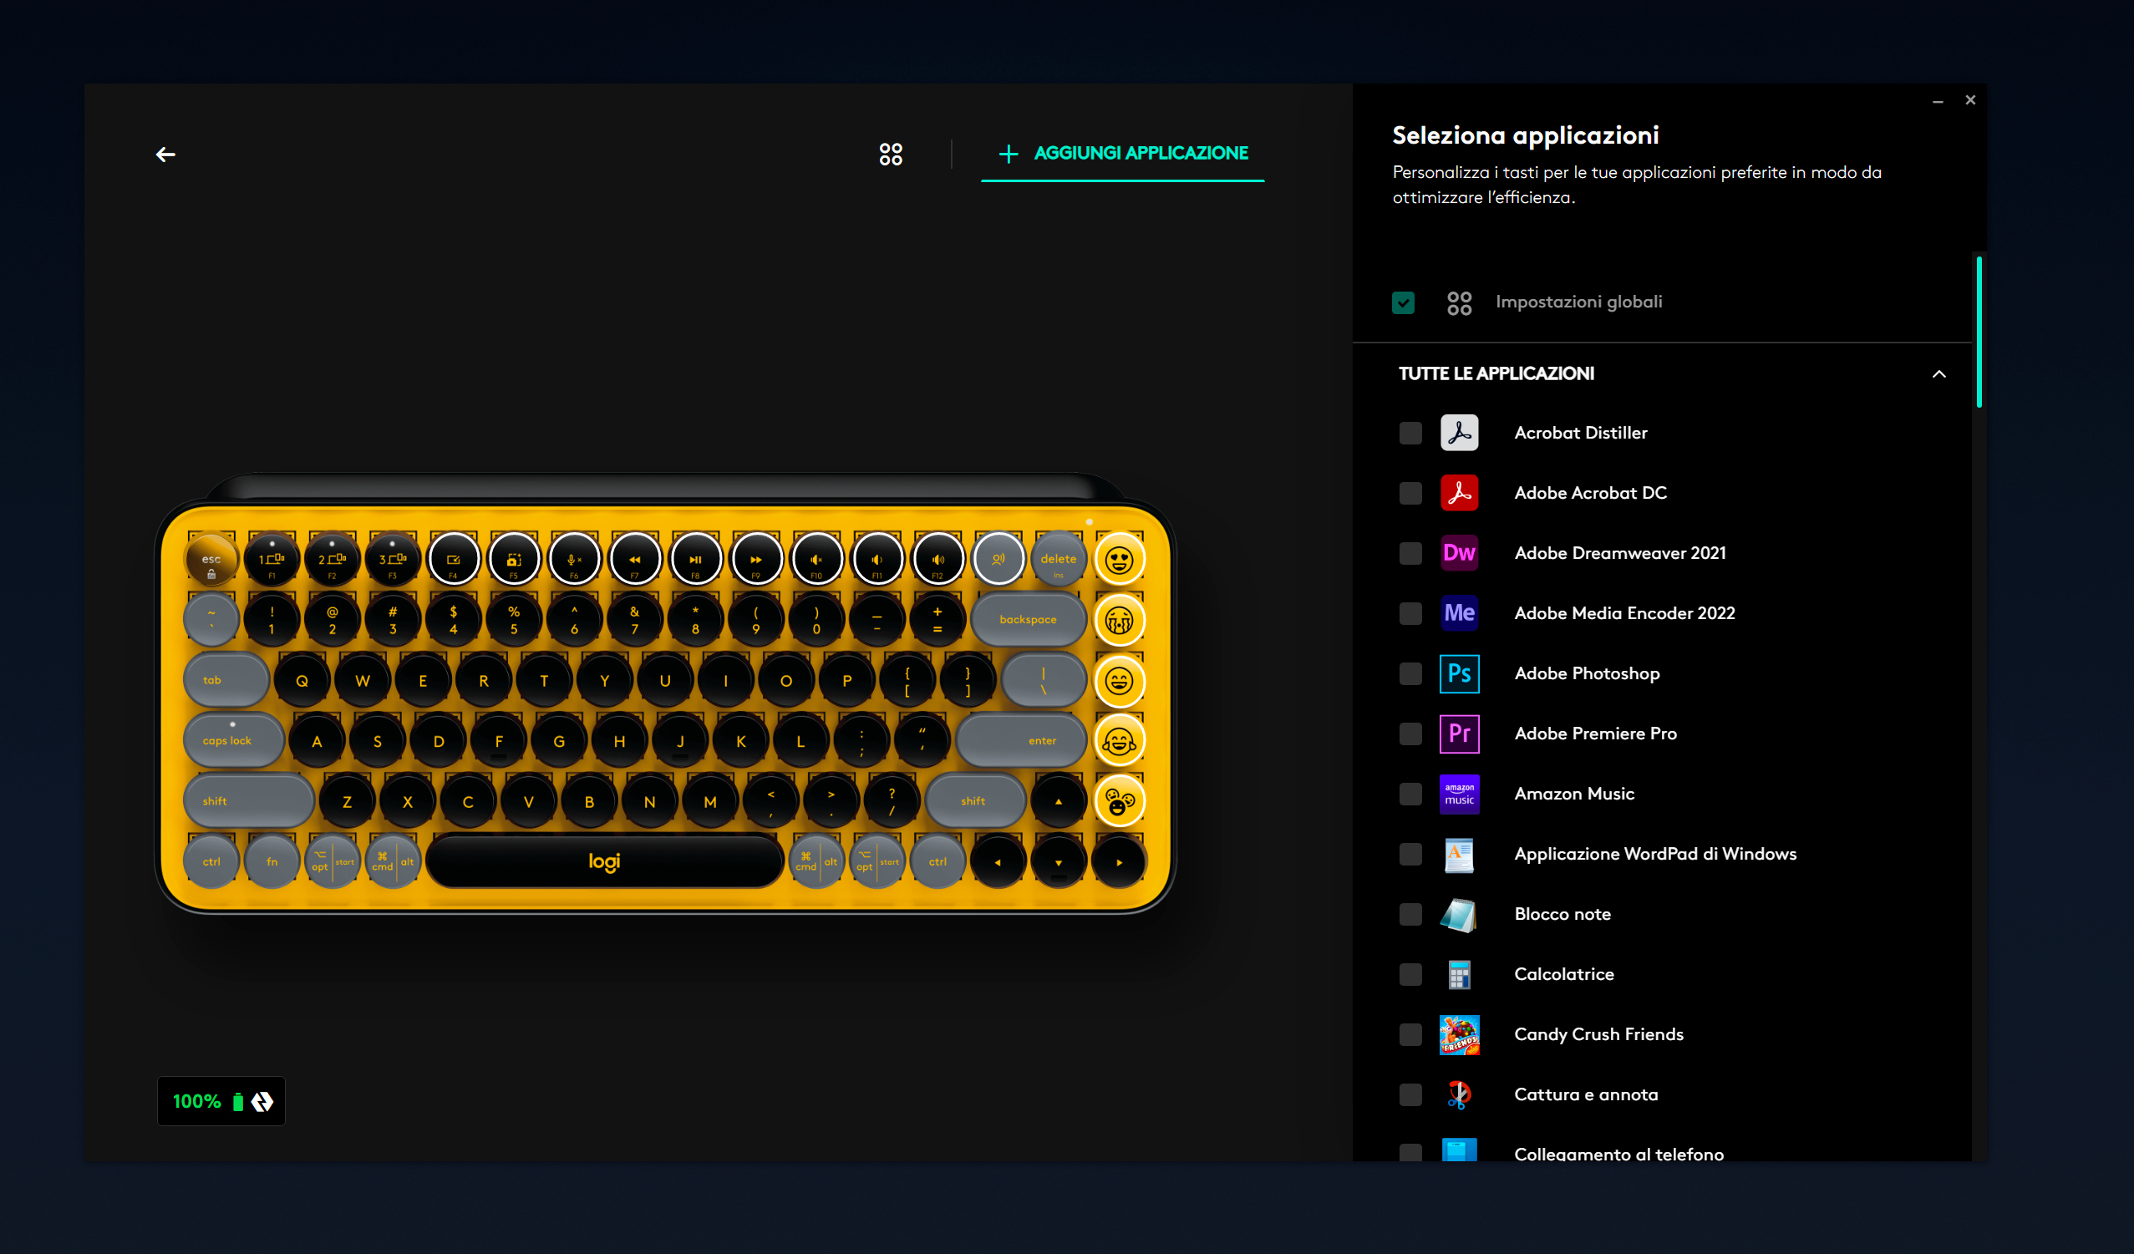
Task: Click the logi spacebar on the keyboard
Action: click(605, 862)
